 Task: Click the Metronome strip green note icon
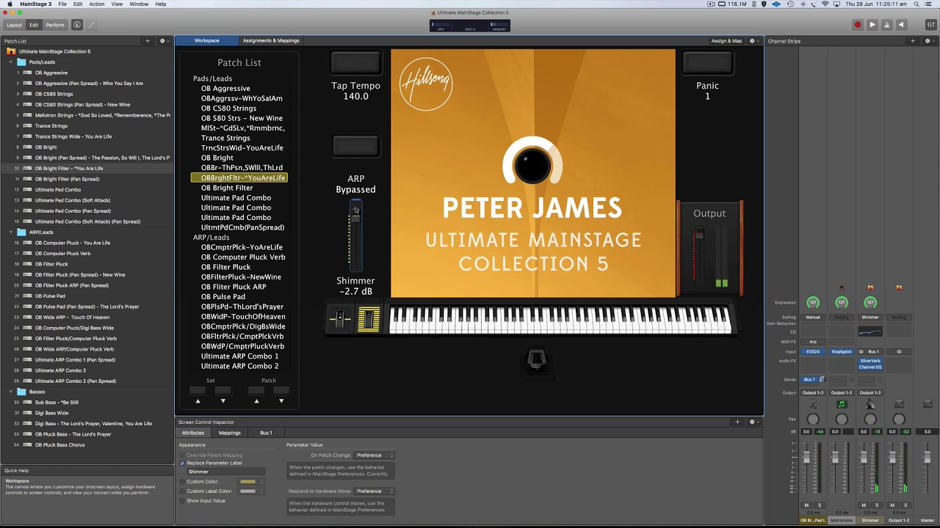(842, 405)
